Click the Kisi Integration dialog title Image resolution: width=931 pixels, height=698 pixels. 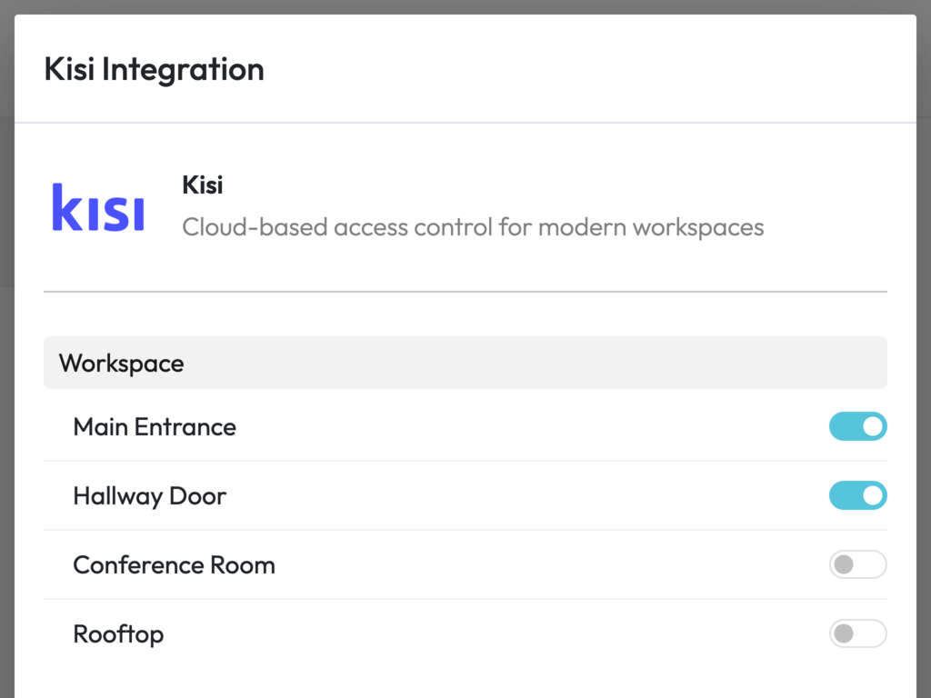click(x=155, y=69)
